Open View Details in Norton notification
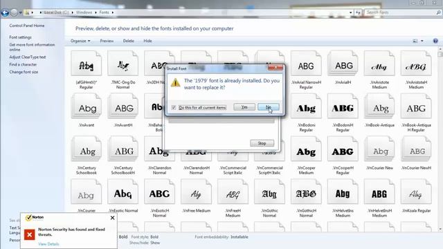The image size is (443, 249). pos(48,244)
